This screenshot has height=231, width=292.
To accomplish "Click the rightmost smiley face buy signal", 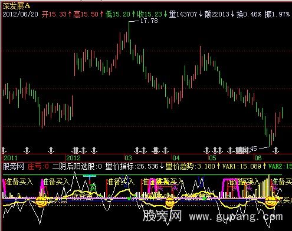I will [271, 202].
